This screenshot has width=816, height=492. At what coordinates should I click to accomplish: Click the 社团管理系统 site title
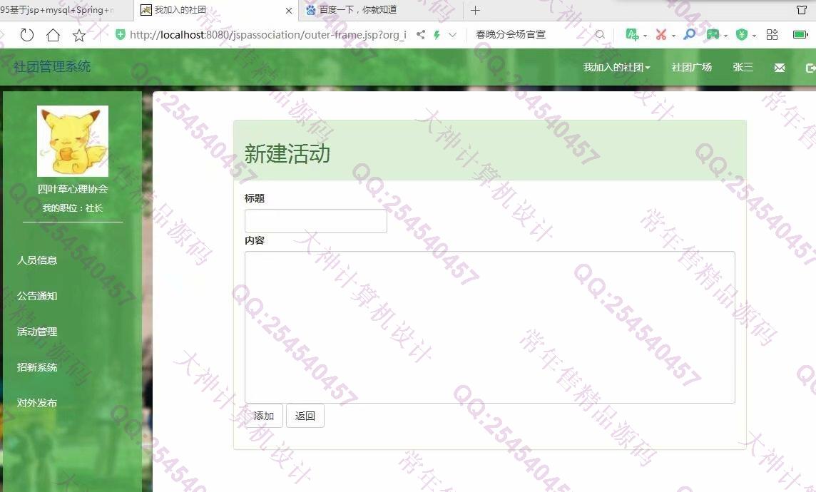click(52, 66)
